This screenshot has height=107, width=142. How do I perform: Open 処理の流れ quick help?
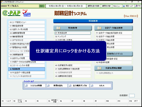pos(57,85)
